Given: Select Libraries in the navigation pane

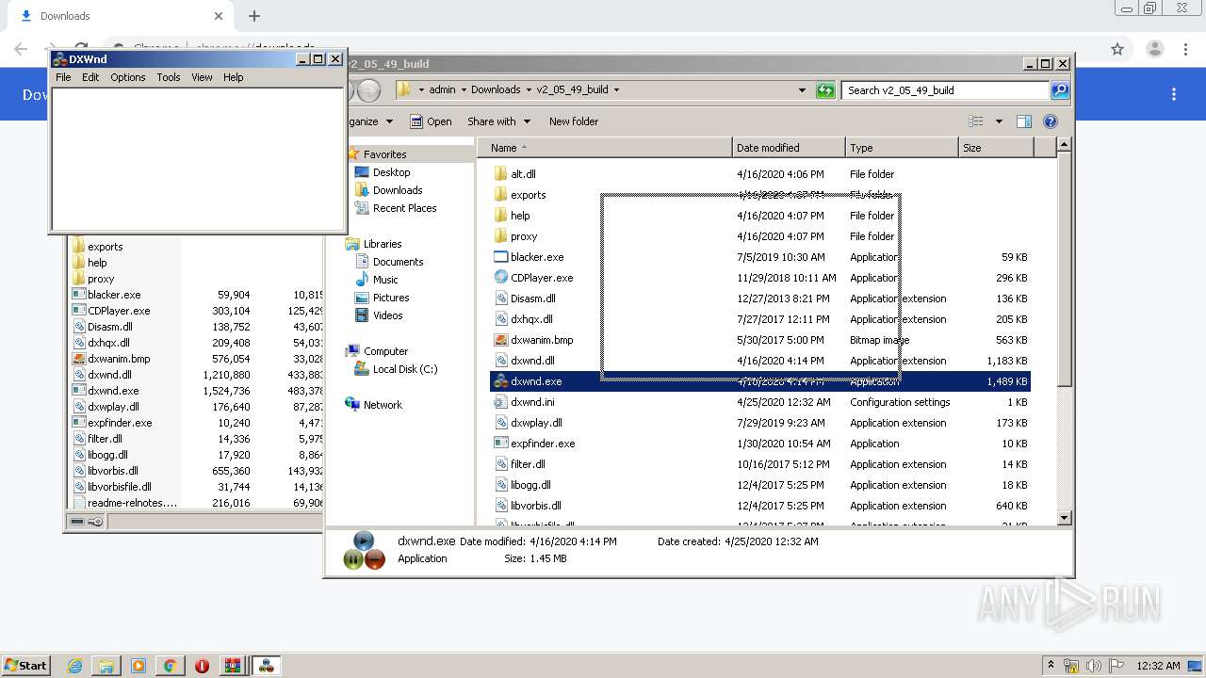Looking at the screenshot, I should (383, 244).
